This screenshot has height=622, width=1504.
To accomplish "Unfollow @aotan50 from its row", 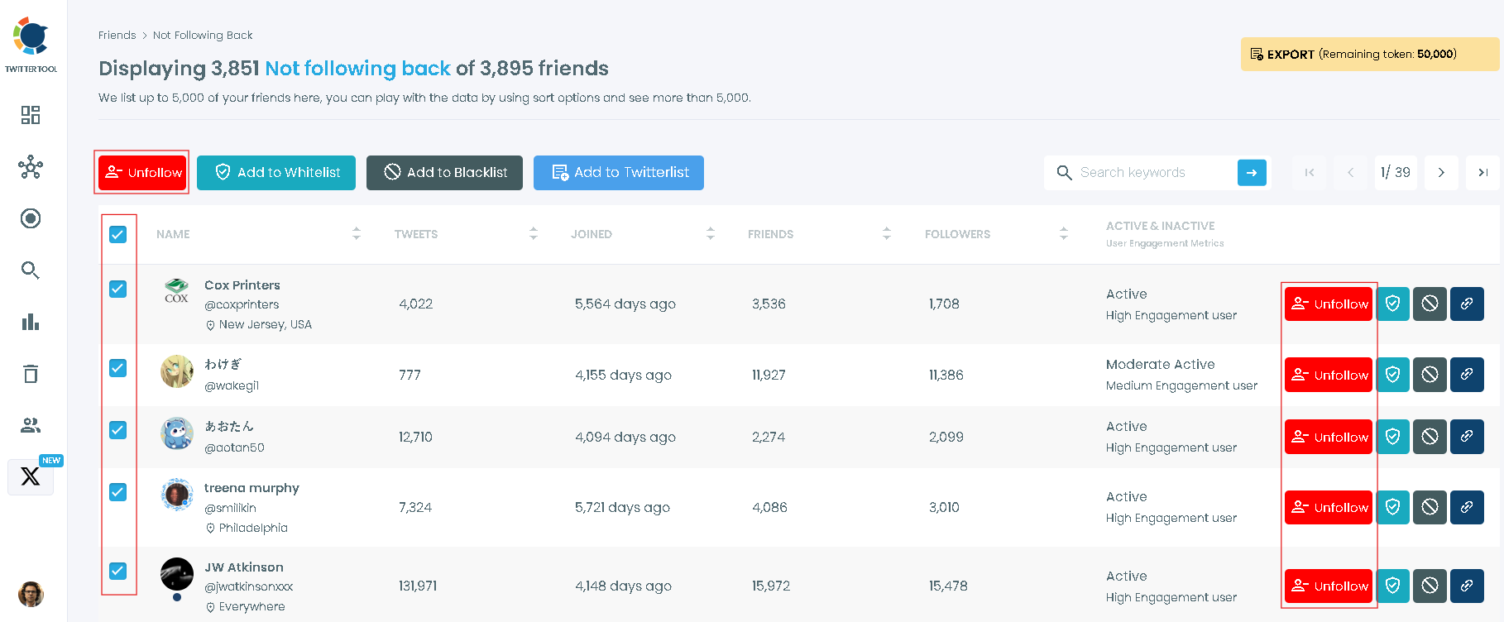I will [1329, 437].
